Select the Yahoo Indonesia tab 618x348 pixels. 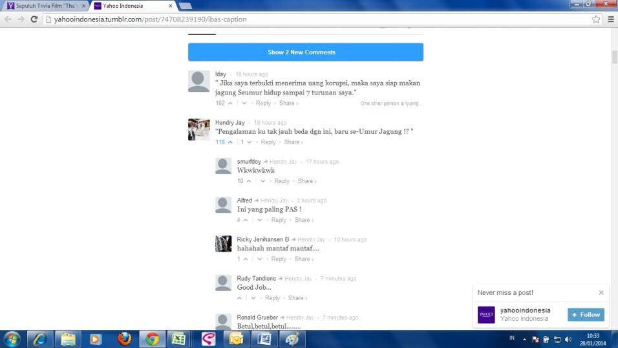[132, 6]
